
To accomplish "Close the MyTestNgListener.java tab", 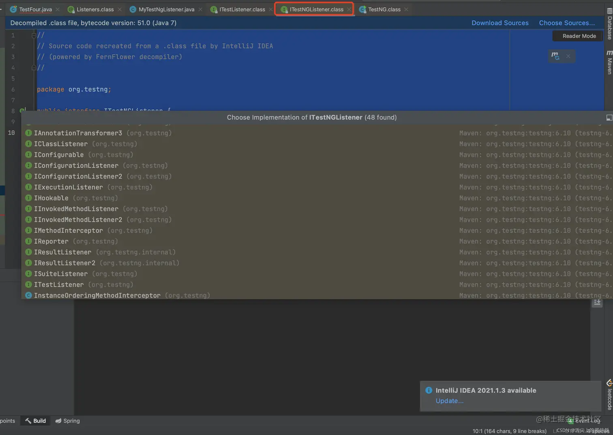I will click(x=200, y=9).
